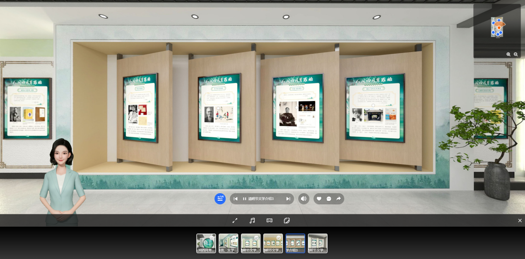Mute the speaker volume button
The height and width of the screenshot is (259, 525).
tap(303, 199)
